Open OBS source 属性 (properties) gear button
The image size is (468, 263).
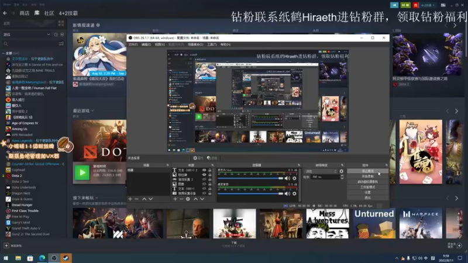coord(198,158)
